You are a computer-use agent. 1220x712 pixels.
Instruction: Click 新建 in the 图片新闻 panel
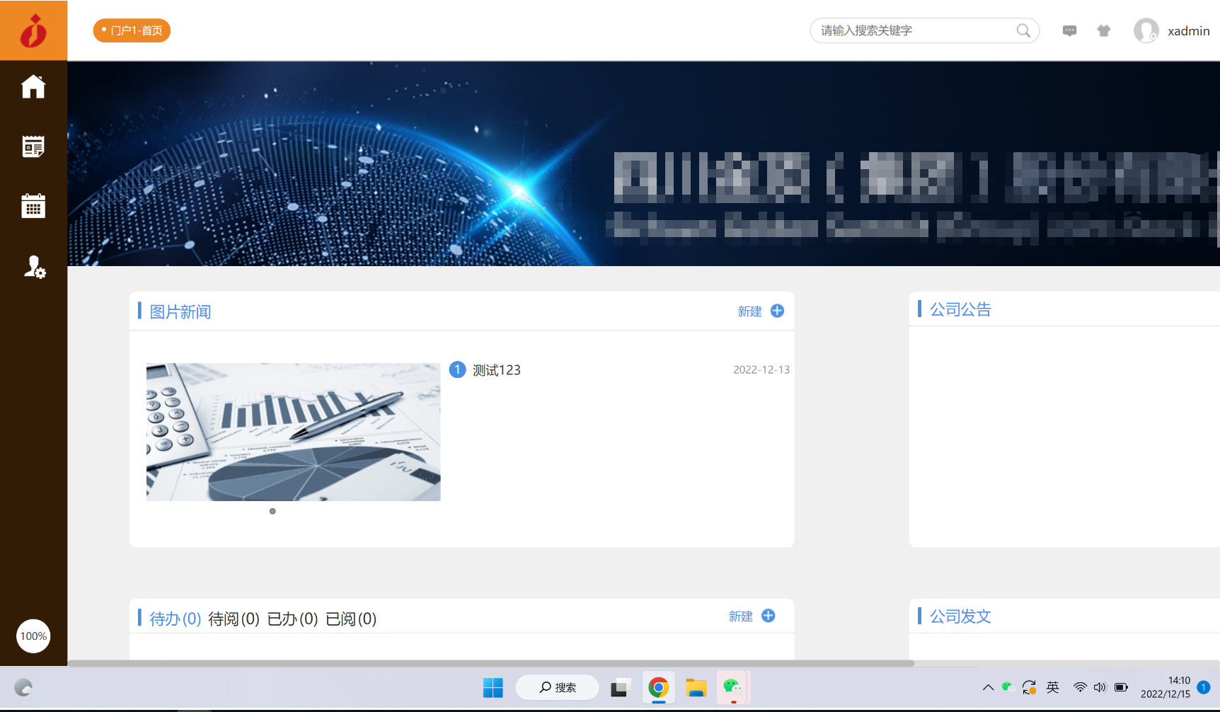(749, 311)
